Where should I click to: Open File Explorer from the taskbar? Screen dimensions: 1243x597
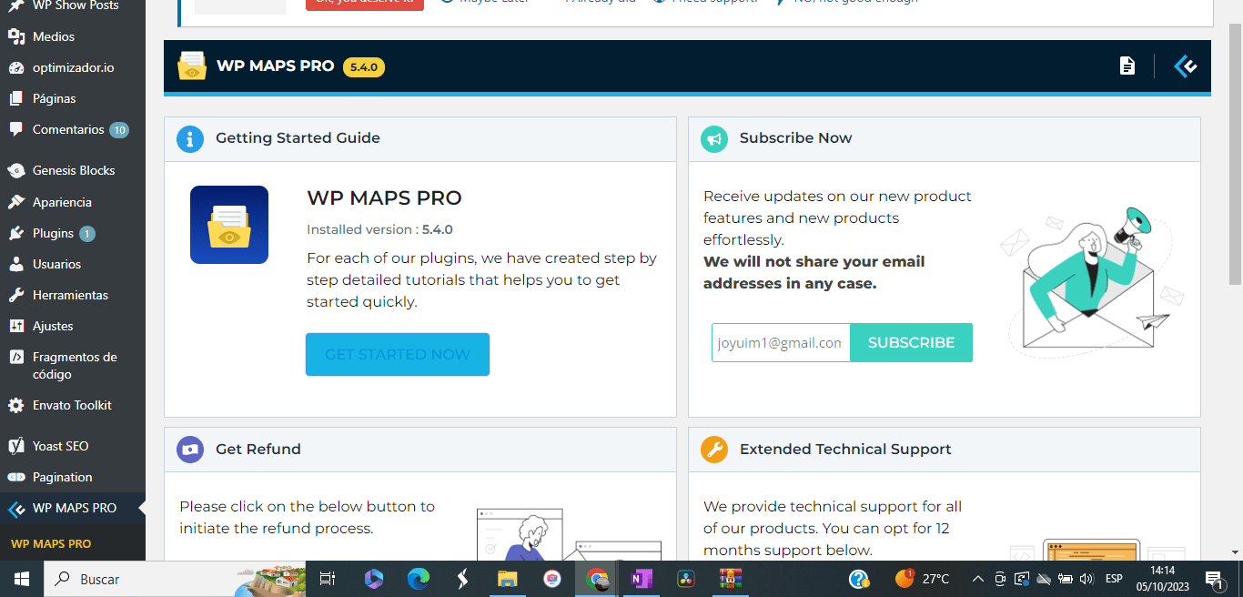click(x=507, y=579)
